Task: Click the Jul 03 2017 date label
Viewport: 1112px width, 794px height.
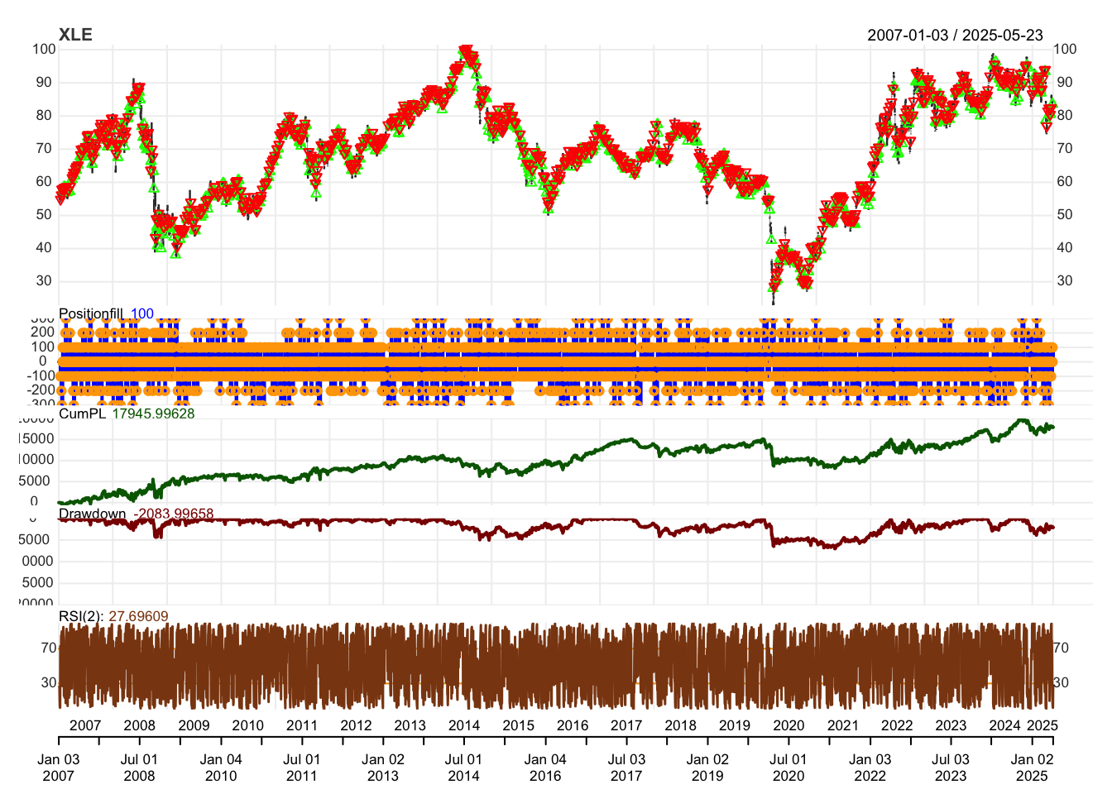Action: [626, 768]
